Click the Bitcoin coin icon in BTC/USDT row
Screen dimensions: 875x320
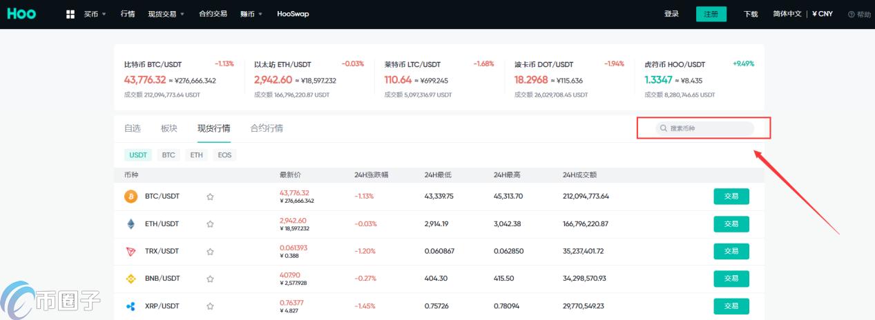point(131,197)
